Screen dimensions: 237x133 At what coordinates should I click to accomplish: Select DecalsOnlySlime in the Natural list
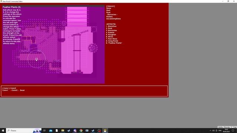click(114, 19)
